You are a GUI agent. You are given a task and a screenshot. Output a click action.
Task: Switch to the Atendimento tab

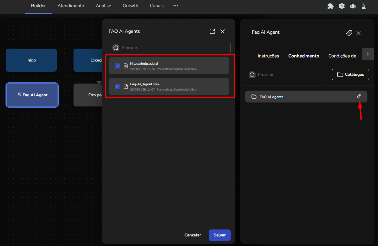coord(71,6)
